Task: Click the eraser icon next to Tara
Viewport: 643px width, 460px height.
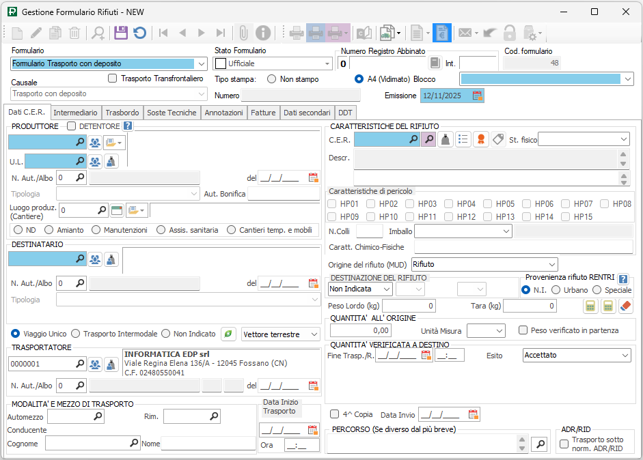Action: coord(626,306)
